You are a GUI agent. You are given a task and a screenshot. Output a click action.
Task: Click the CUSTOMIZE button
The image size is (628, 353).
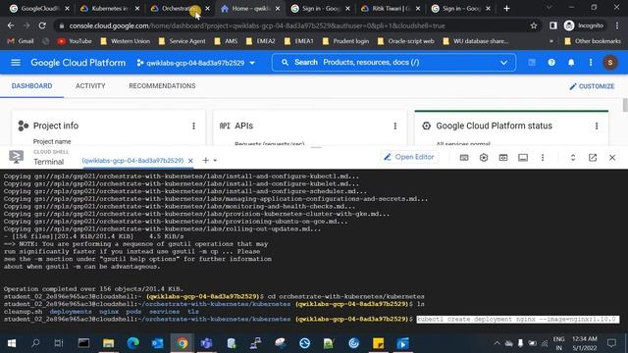click(592, 86)
